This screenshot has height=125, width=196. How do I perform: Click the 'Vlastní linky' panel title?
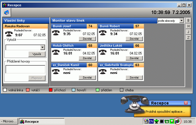15,21
